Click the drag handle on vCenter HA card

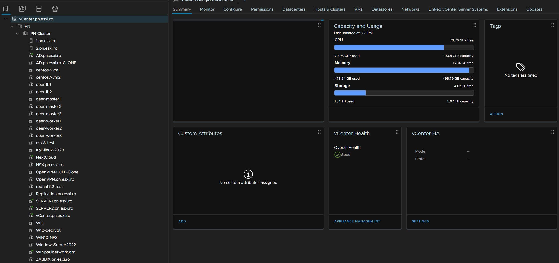[x=552, y=132]
